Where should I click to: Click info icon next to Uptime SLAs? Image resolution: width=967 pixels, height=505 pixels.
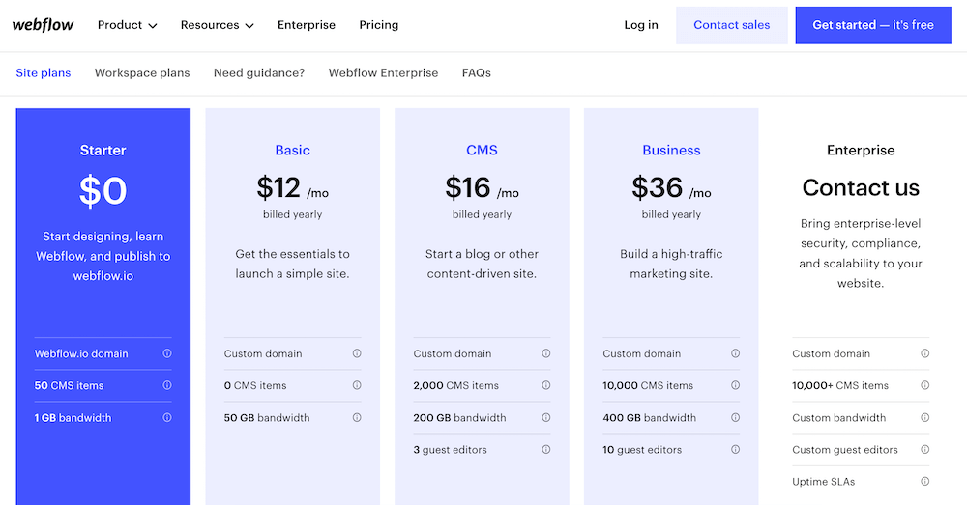(925, 482)
